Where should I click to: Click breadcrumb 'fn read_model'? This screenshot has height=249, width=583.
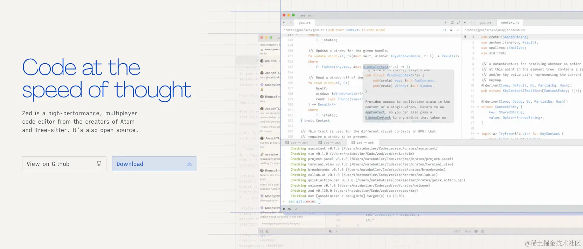pyautogui.click(x=374, y=30)
